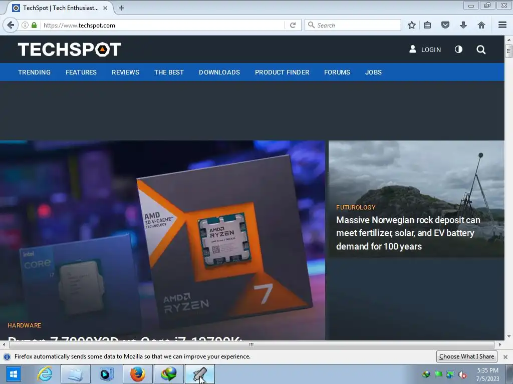Viewport: 513px width, 384px height.
Task: Click the green padlock security icon
Action: 34,25
